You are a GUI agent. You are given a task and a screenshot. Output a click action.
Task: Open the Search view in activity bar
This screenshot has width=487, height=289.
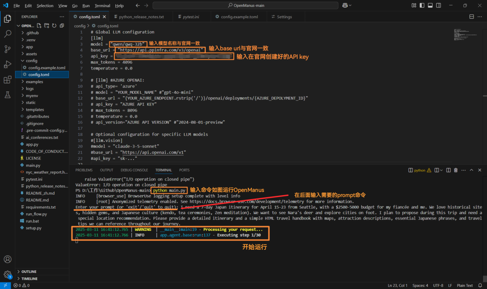point(7,34)
